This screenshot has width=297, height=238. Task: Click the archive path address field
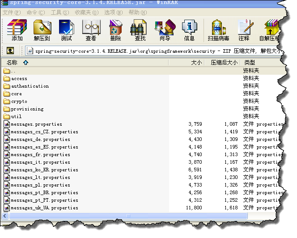click(153, 51)
